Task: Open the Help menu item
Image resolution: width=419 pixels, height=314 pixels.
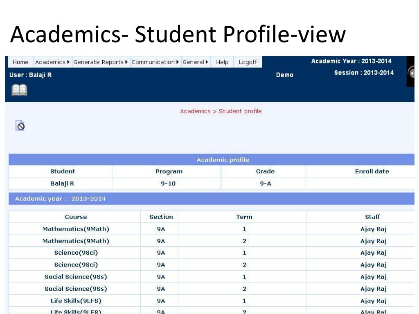Action: coord(222,62)
